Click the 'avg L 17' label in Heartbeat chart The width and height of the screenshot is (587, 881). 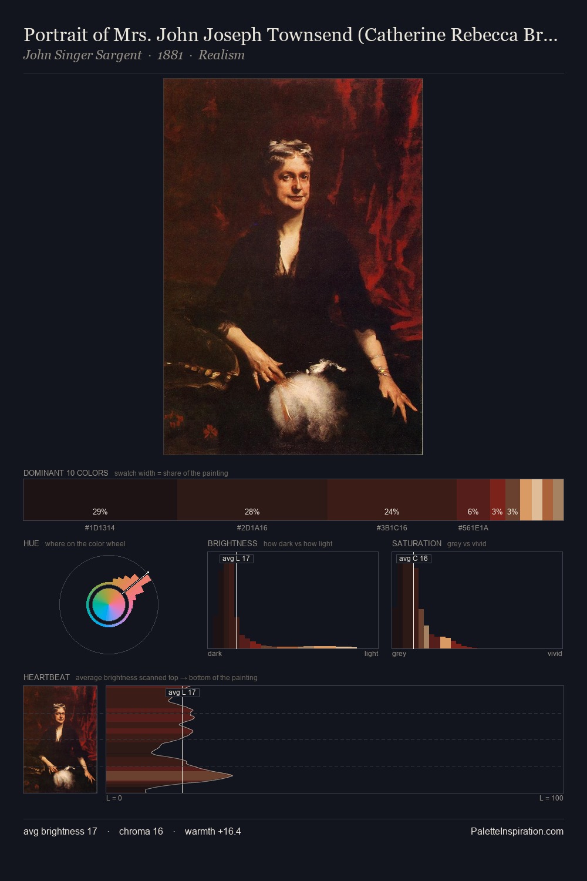click(182, 692)
